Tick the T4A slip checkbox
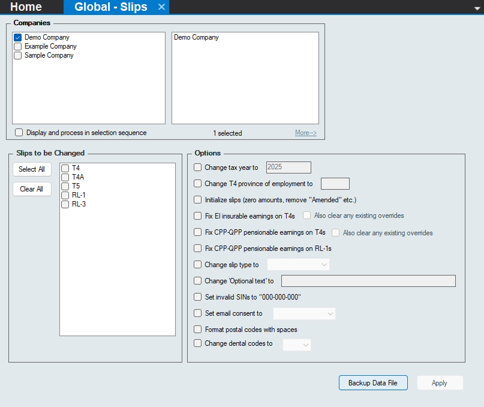484x407 pixels. tap(65, 177)
